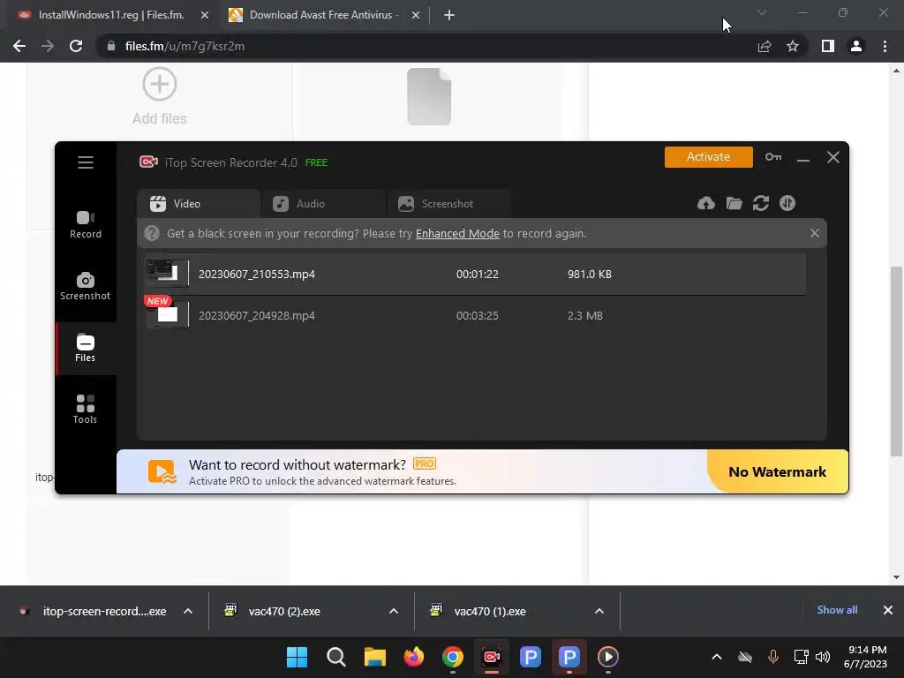Click the page vertical scrollbar thumb

coord(896,361)
